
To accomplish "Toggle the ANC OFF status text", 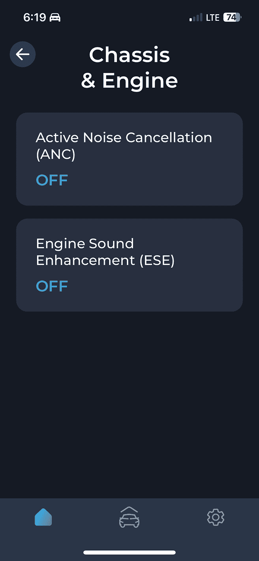I will tap(52, 180).
